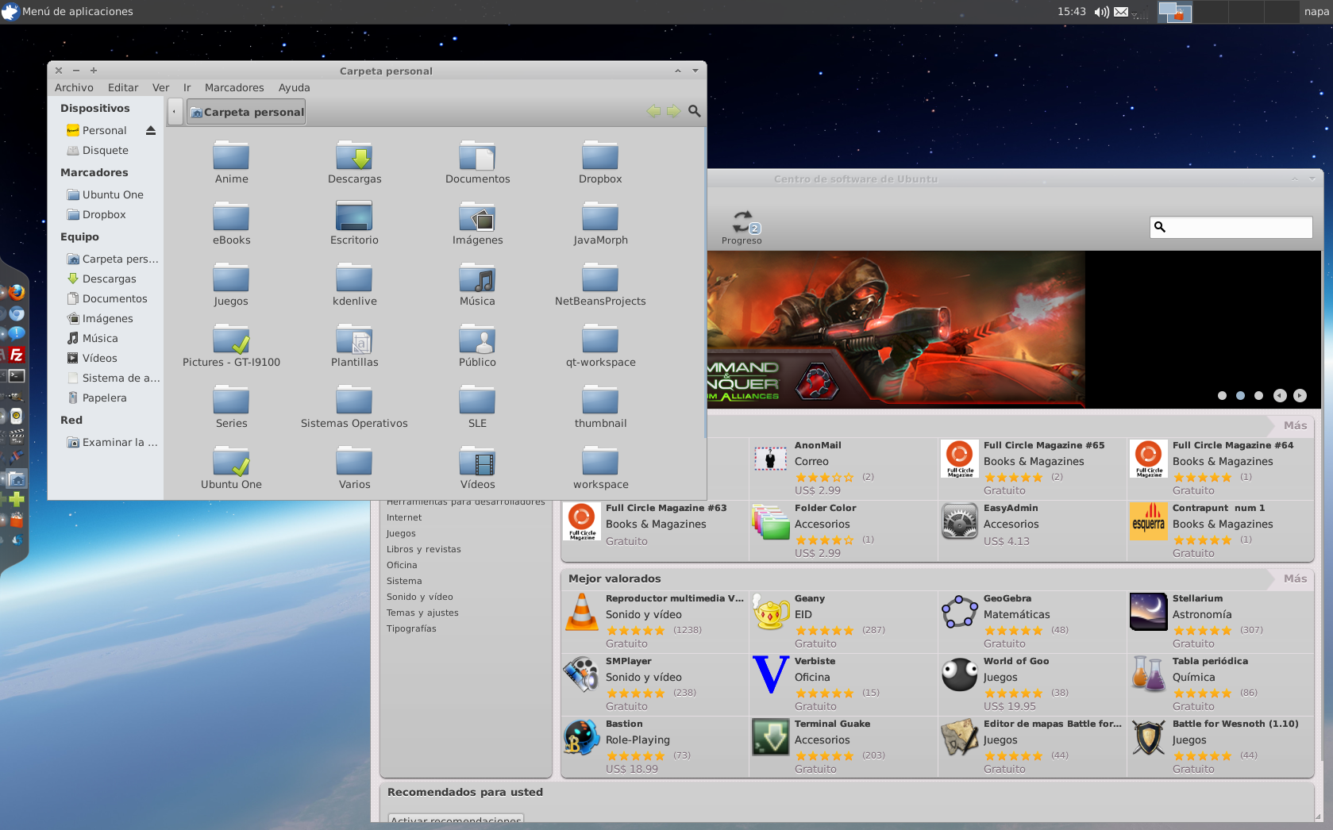Open the Anime folder
The image size is (1333, 830).
pos(231,162)
